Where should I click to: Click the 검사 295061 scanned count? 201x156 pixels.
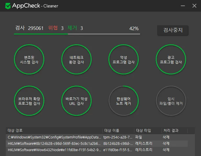tap(29, 28)
